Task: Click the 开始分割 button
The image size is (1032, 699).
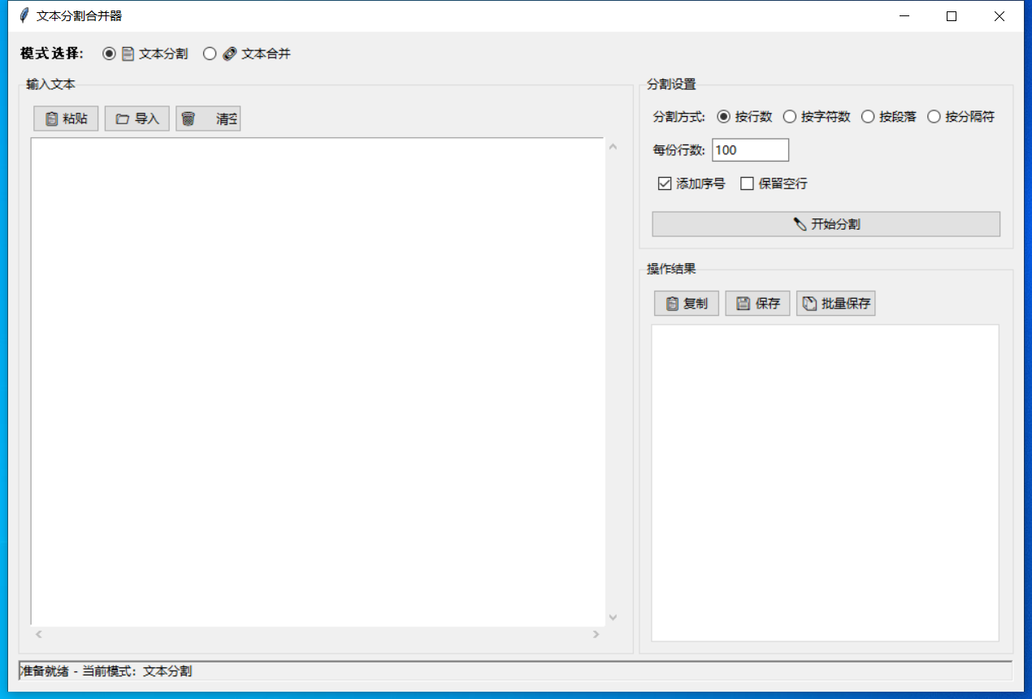Action: (x=826, y=224)
